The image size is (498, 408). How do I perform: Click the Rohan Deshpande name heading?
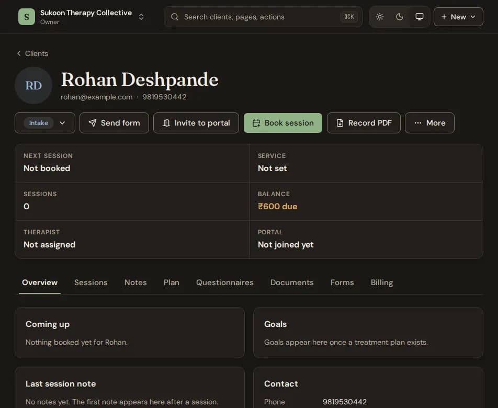coord(140,80)
